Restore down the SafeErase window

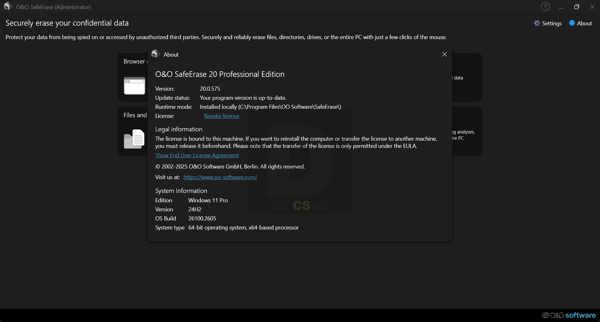[x=577, y=7]
